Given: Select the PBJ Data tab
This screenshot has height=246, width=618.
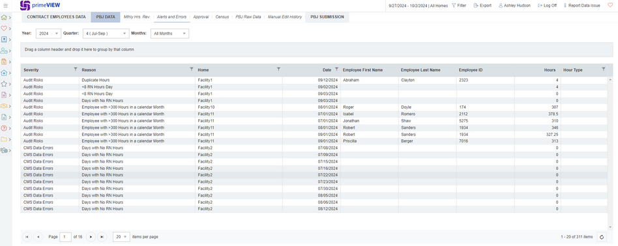Looking at the screenshot, I should click(106, 17).
